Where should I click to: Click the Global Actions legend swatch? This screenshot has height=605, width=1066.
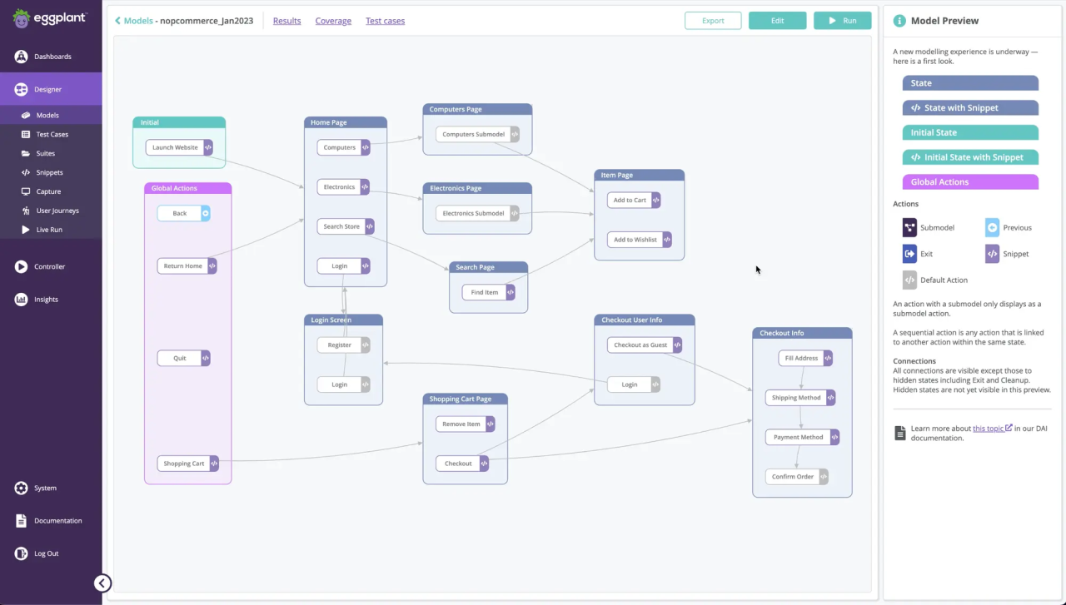[x=970, y=181]
